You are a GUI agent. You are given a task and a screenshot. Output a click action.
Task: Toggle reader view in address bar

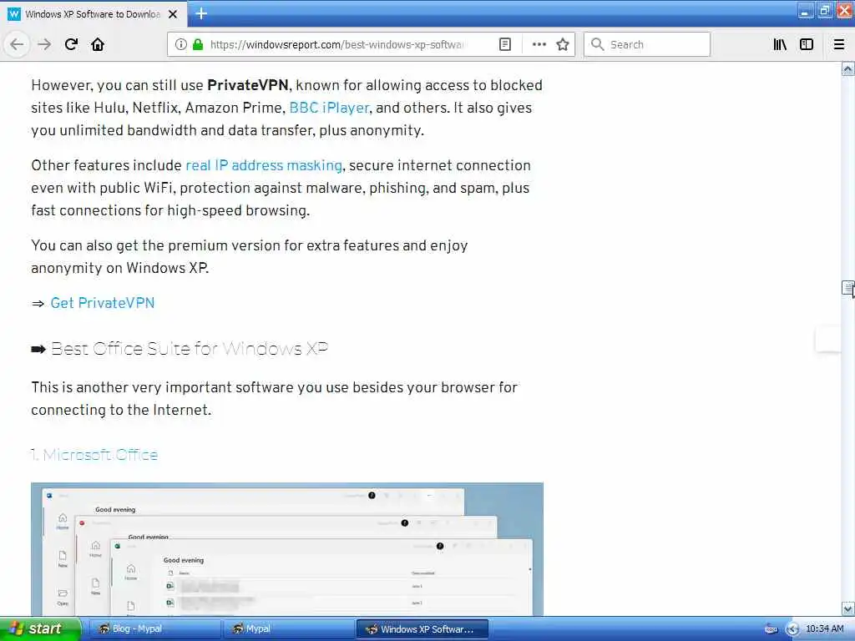[505, 44]
